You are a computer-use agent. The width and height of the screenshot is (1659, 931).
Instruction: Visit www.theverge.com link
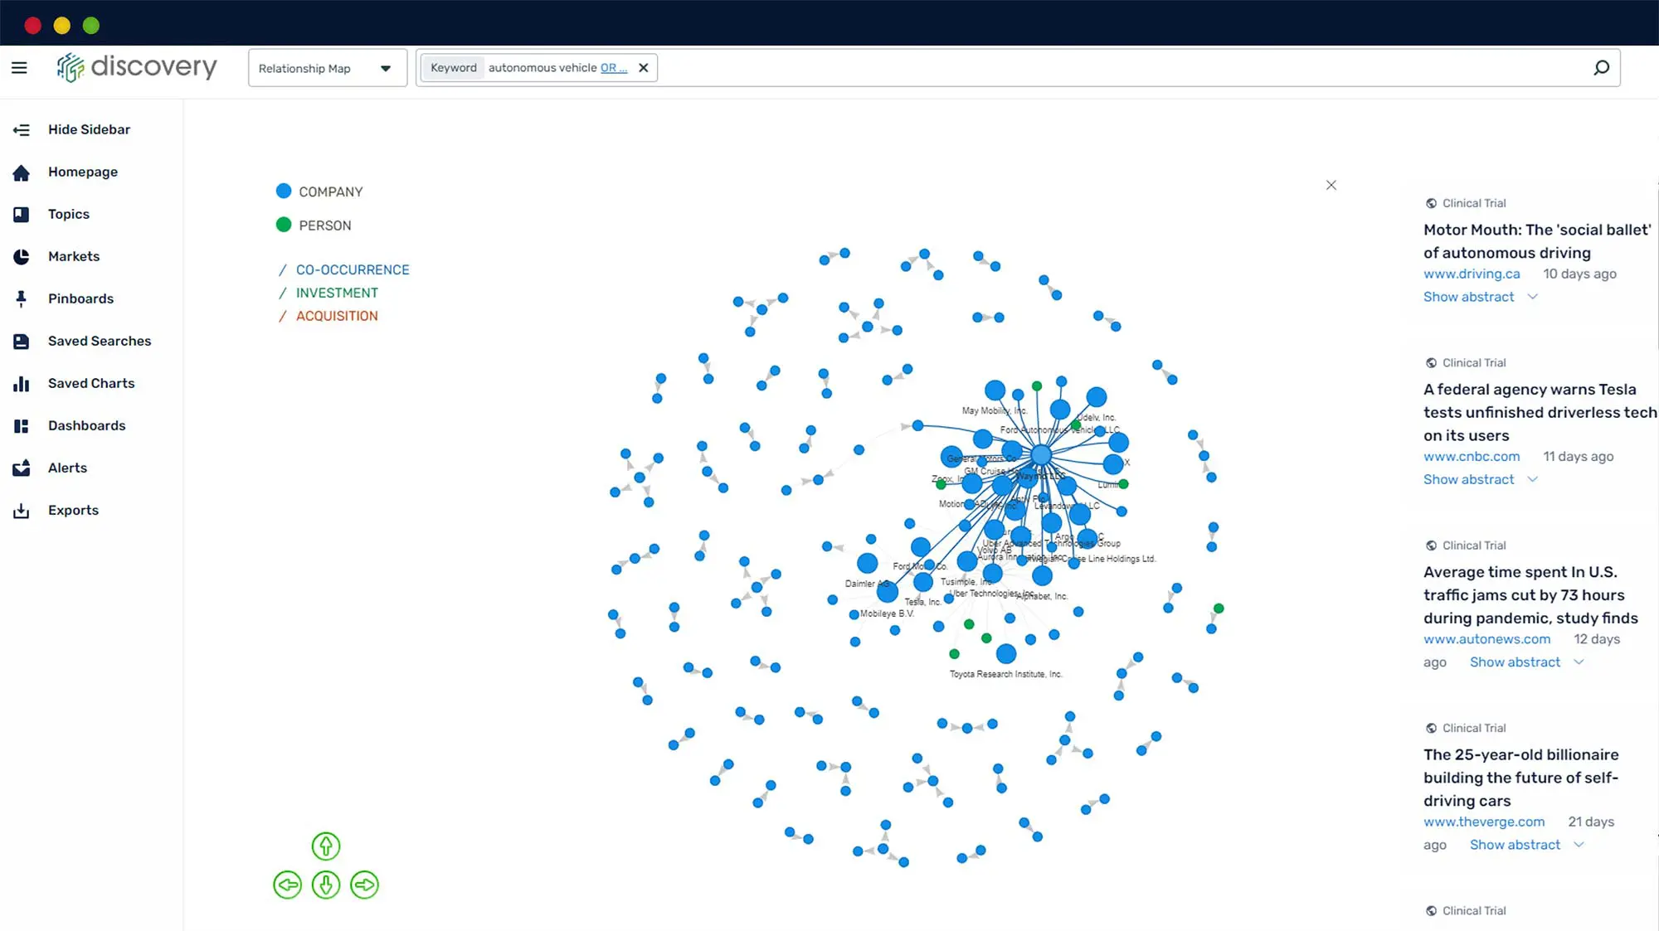[1484, 822]
